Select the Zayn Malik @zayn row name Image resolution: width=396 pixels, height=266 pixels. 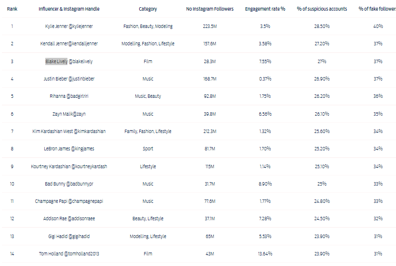(x=69, y=114)
